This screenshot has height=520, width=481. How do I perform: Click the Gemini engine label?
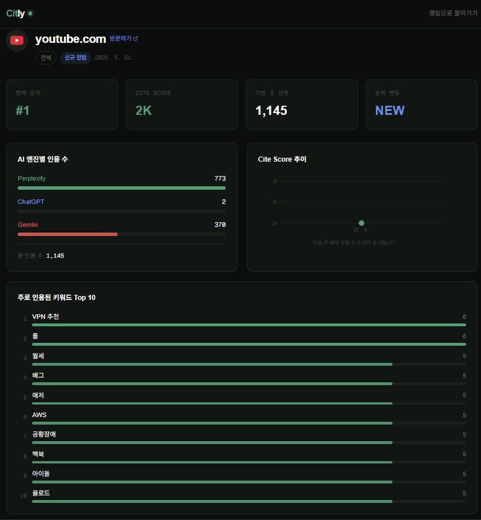click(x=28, y=225)
